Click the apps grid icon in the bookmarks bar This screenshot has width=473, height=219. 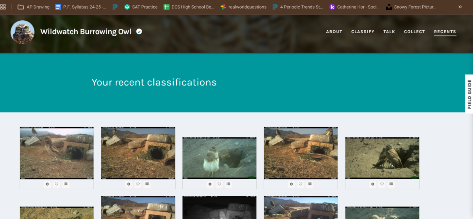point(3,7)
